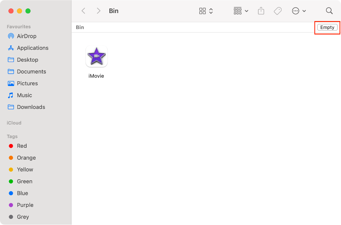Image resolution: width=341 pixels, height=225 pixels.
Task: Click the forward navigation arrow
Action: [98, 11]
